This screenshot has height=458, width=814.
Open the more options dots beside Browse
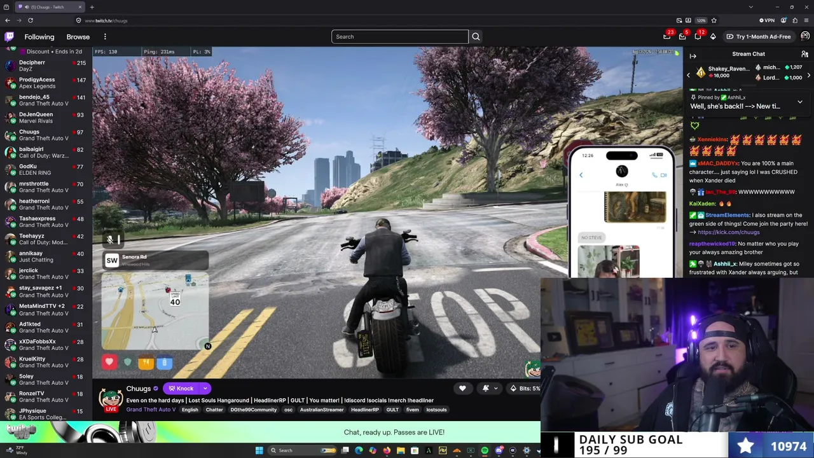(x=105, y=37)
